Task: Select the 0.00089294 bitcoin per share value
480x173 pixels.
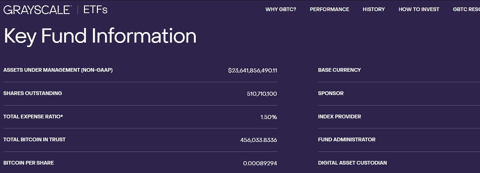Action: click(x=260, y=163)
